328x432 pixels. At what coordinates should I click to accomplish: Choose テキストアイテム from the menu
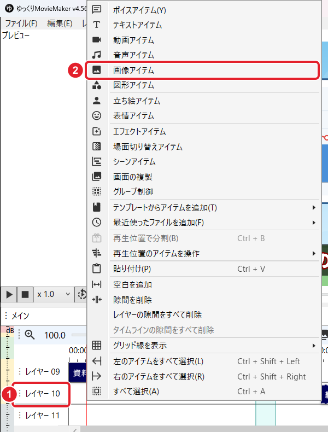tap(203, 25)
